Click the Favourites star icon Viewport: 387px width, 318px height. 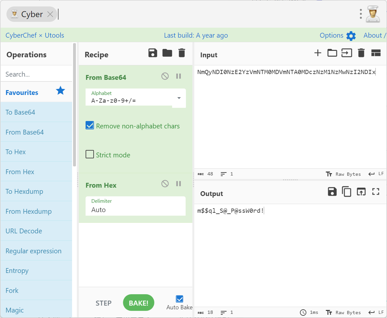pyautogui.click(x=60, y=91)
